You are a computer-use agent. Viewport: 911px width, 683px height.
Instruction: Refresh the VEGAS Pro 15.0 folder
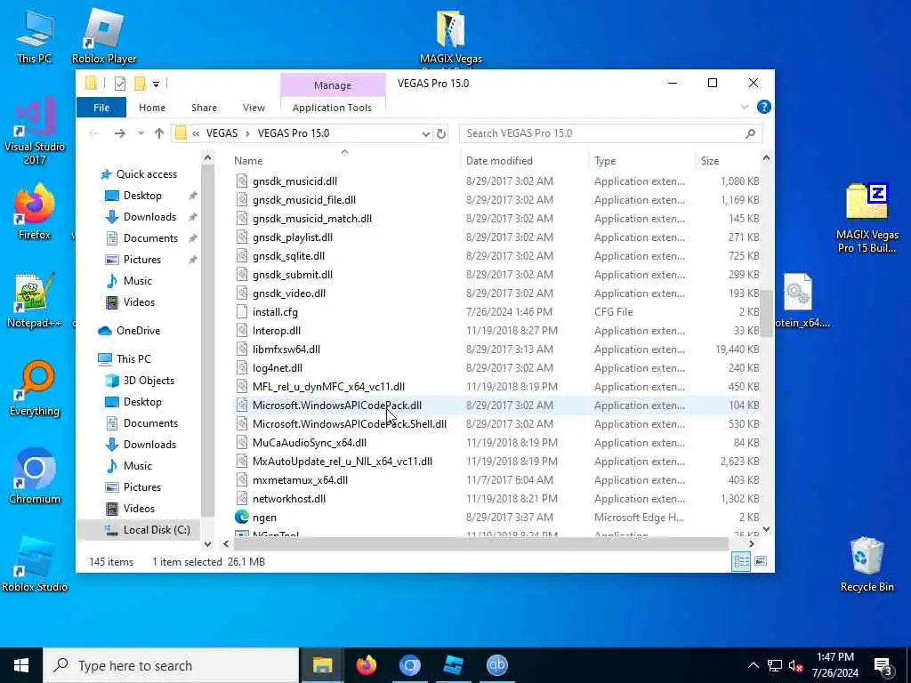(441, 133)
